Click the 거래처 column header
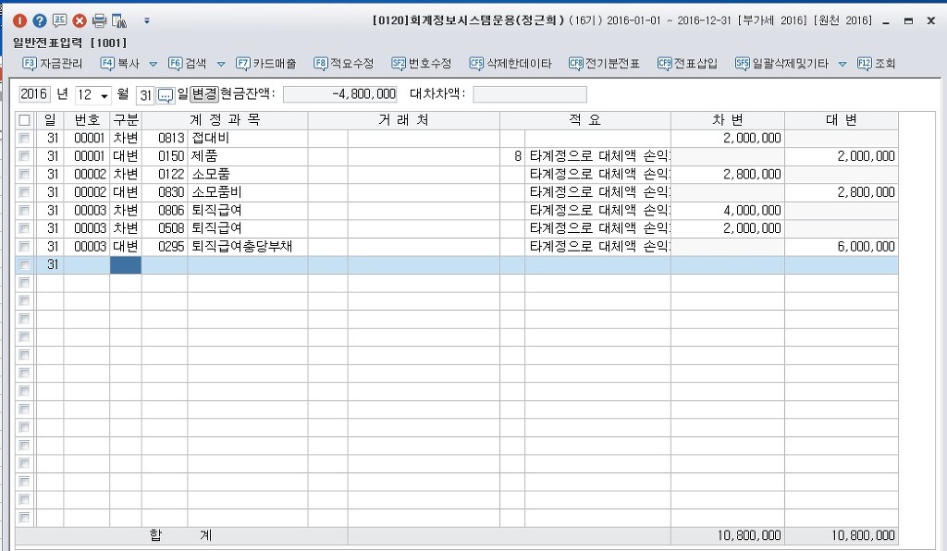Image resolution: width=947 pixels, height=551 pixels. (x=404, y=120)
